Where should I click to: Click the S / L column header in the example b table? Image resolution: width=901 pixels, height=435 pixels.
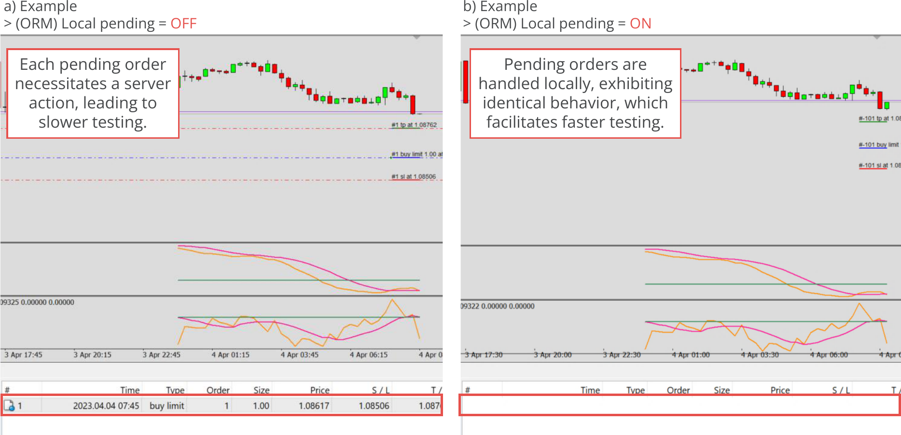coord(841,390)
